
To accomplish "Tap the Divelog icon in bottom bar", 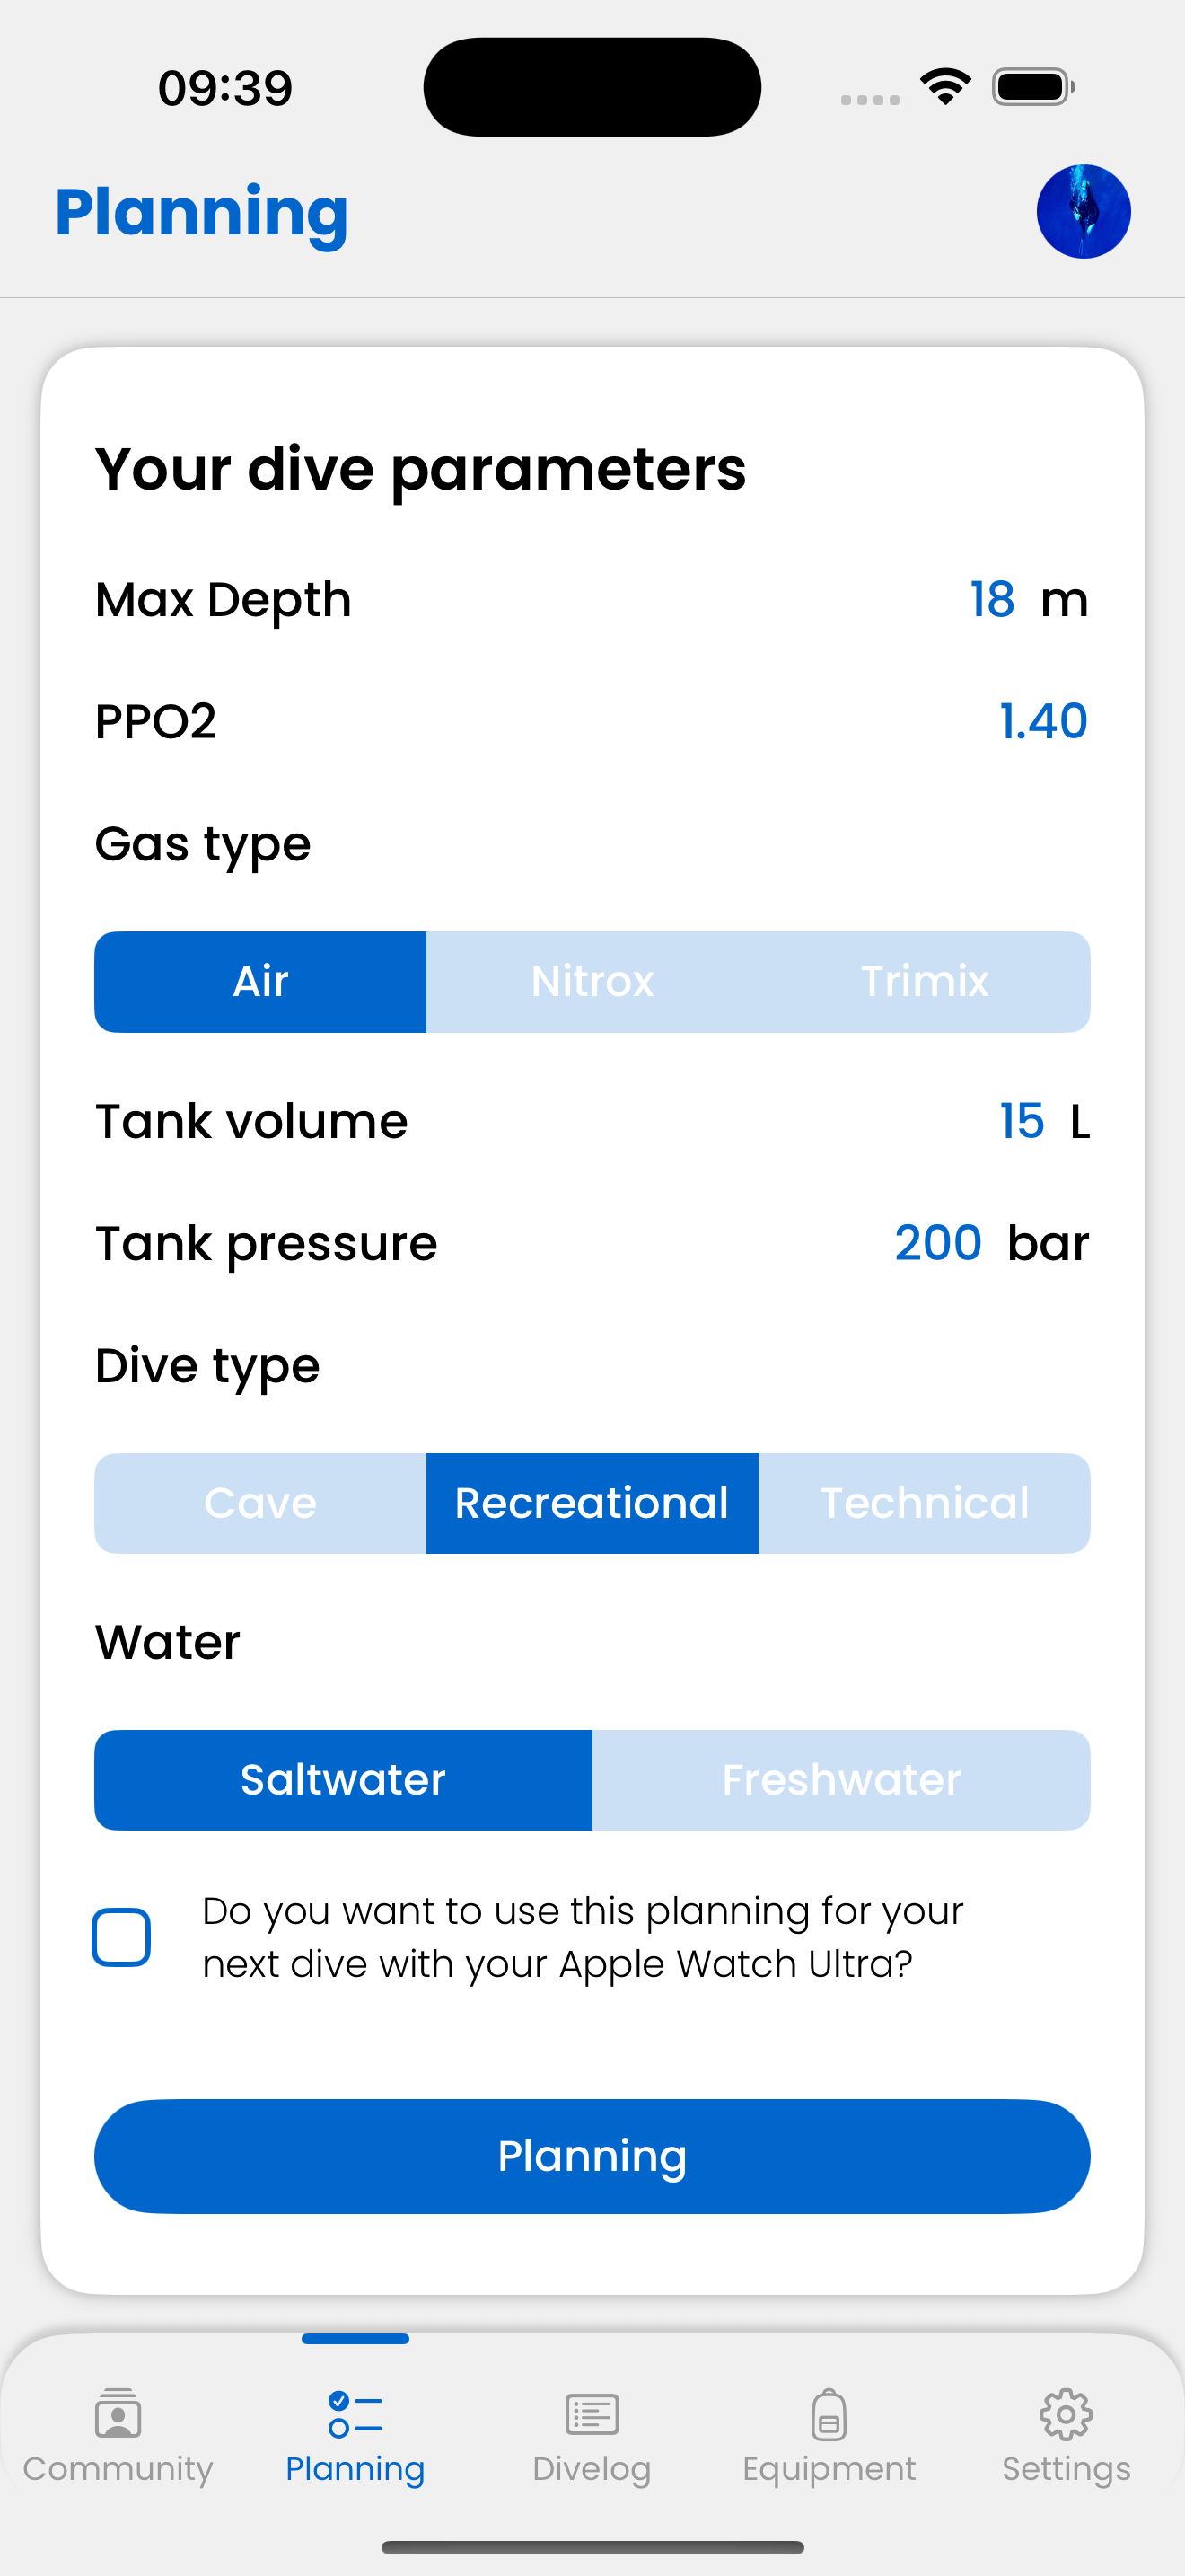I will click(x=592, y=2414).
